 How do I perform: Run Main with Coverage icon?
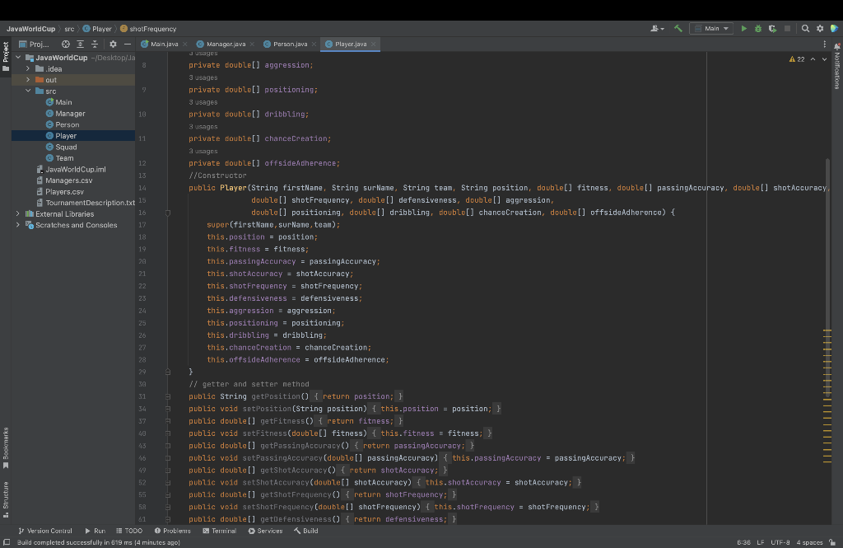(772, 26)
